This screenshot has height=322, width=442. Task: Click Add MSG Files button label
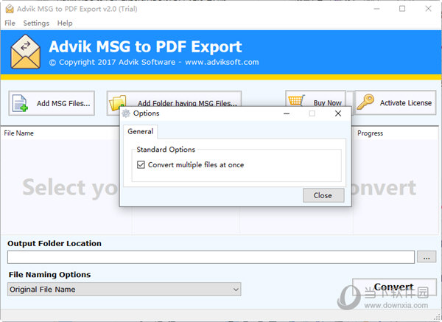pyautogui.click(x=63, y=103)
